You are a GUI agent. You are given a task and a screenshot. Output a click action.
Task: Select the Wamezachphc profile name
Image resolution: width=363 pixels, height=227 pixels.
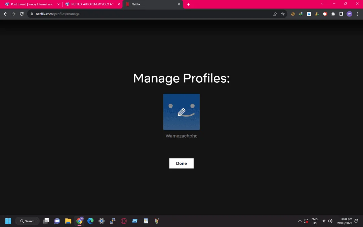[x=181, y=136]
